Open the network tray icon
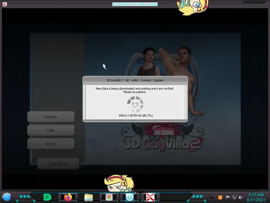Image resolution: width=270 pixels, height=203 pixels. click(x=234, y=197)
